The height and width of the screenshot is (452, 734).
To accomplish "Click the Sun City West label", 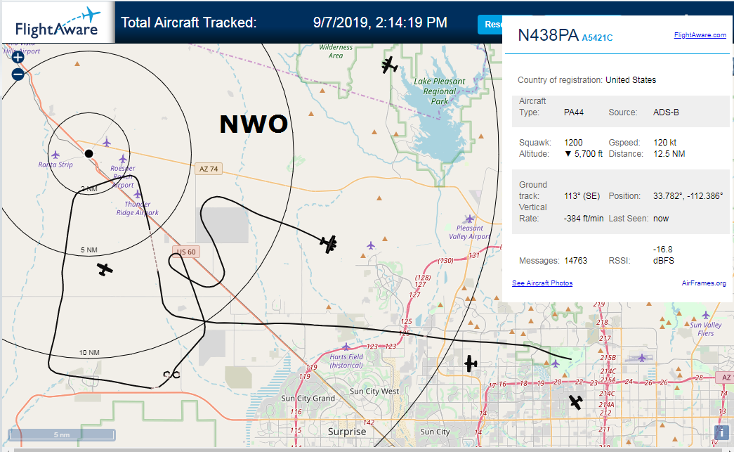I will [374, 391].
